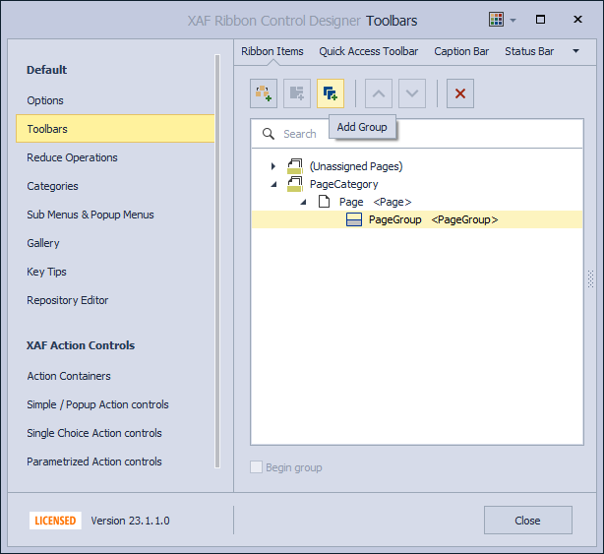Image resolution: width=604 pixels, height=554 pixels.
Task: Expand the (Unassigned Pages) node
Action: 273,166
